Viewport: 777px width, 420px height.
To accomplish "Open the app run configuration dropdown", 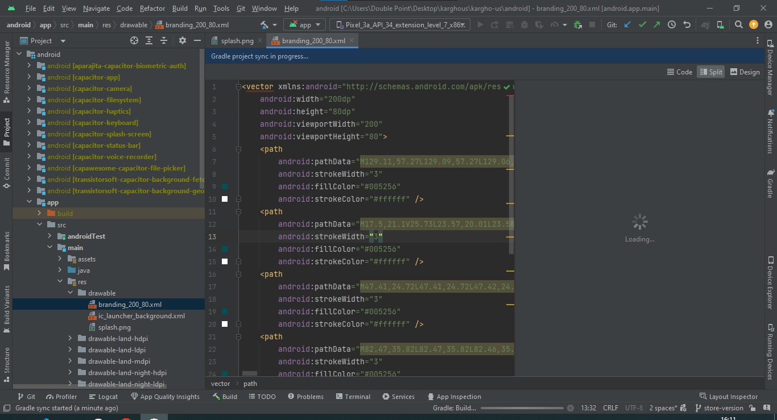I will (305, 25).
